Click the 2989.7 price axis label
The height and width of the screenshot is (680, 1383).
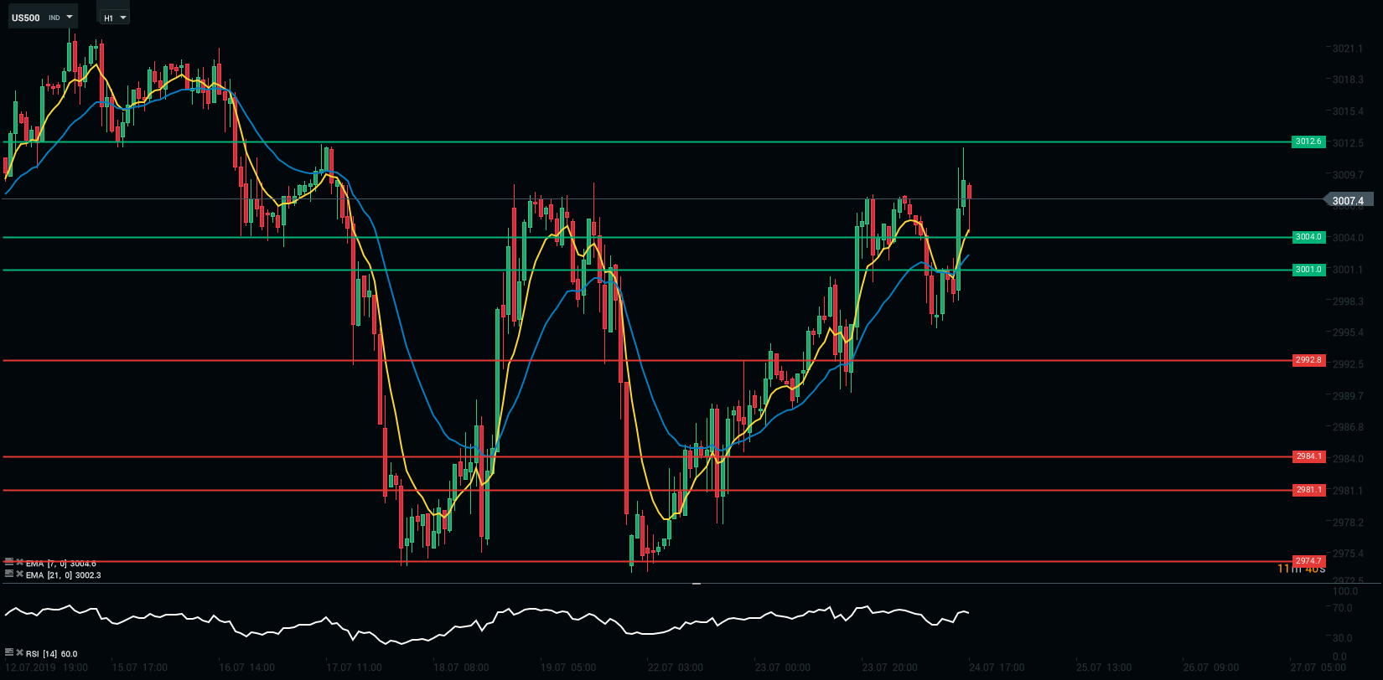(1348, 396)
